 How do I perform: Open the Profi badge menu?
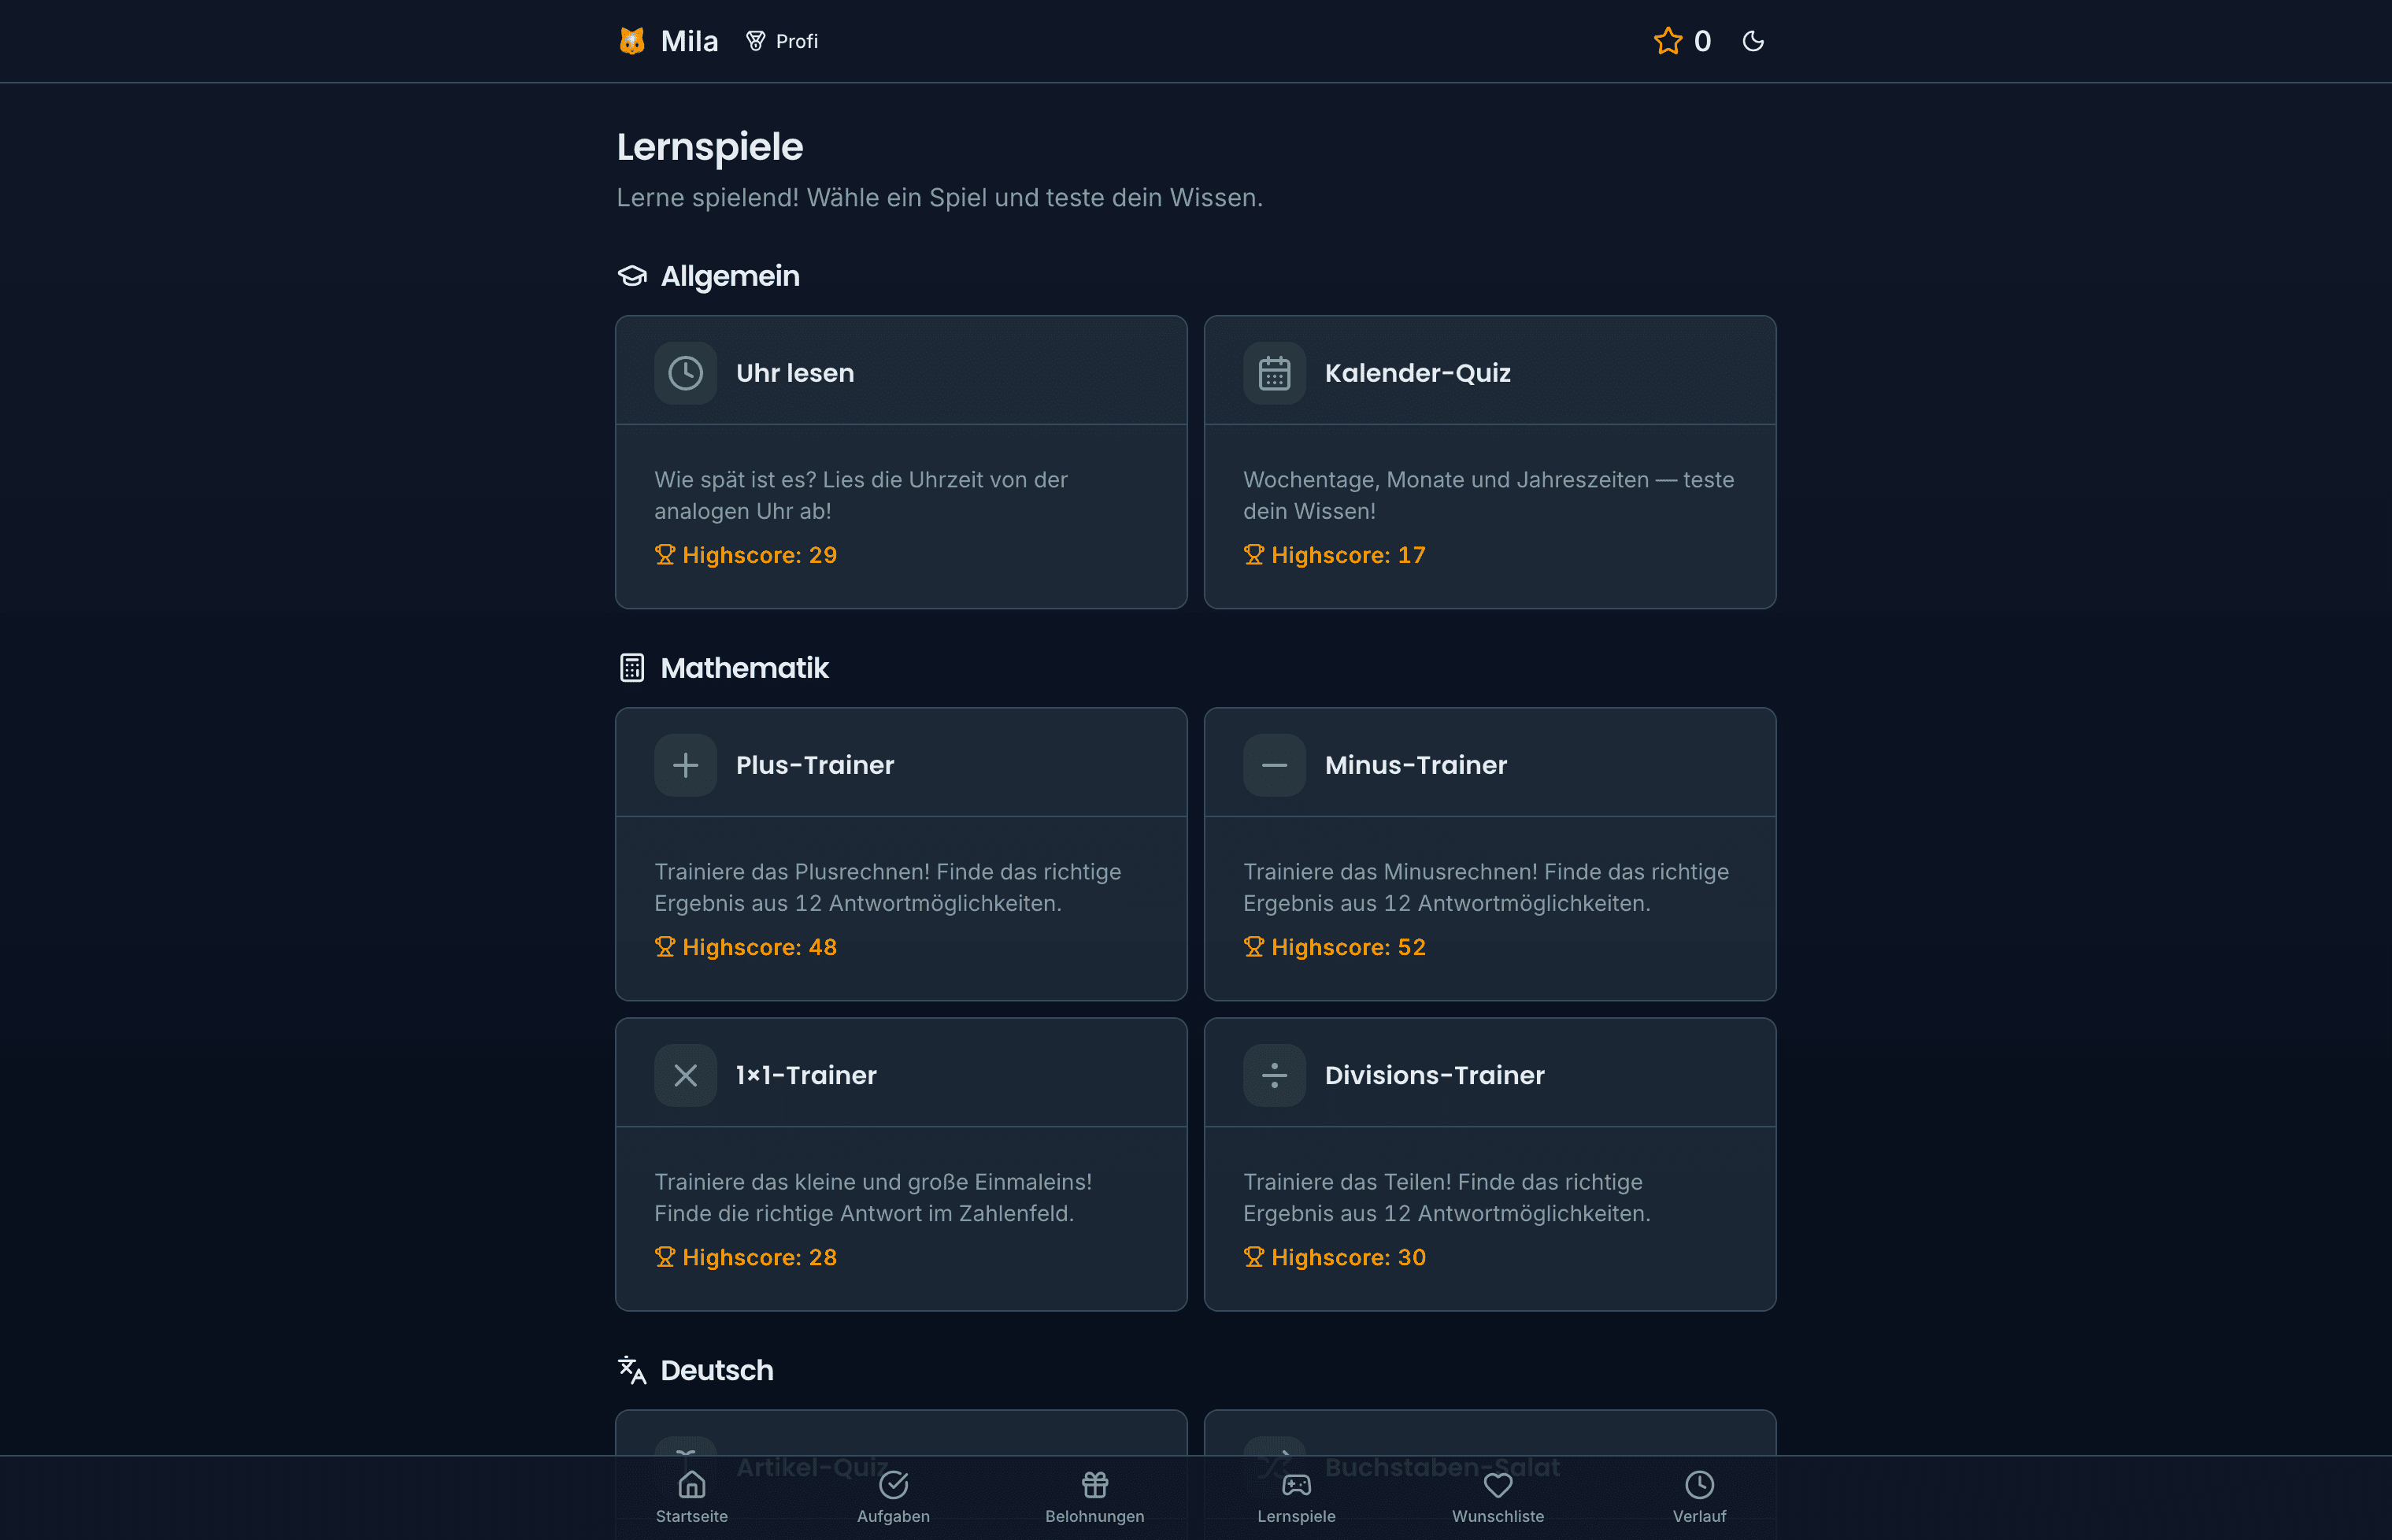(782, 41)
